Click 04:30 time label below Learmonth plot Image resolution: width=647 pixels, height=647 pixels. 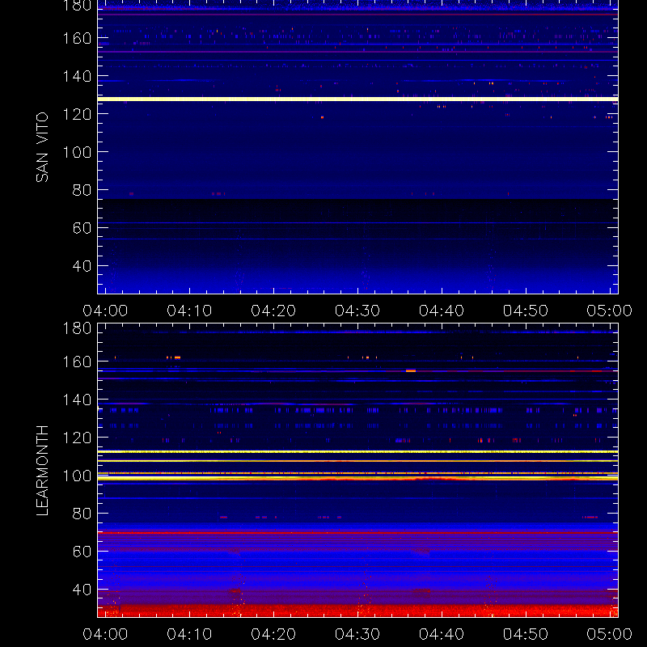357,634
